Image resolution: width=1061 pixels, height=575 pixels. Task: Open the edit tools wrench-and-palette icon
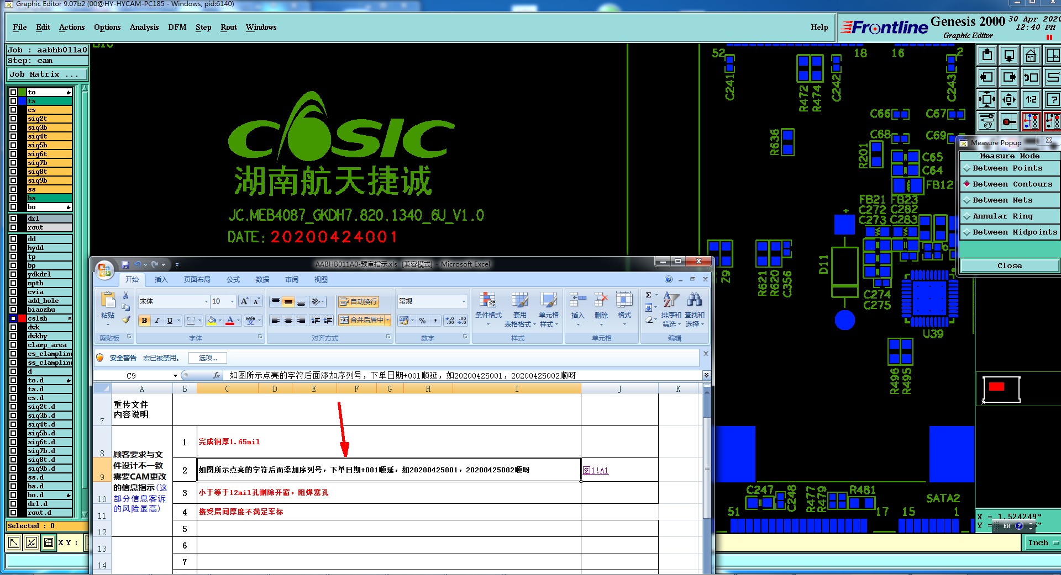(987, 121)
